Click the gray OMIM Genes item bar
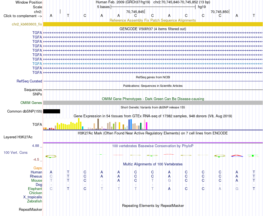The height and width of the screenshot is (216, 263). (153, 103)
